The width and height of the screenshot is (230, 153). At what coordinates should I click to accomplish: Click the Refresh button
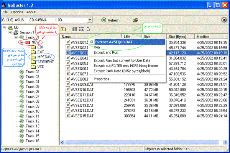pyautogui.click(x=110, y=20)
